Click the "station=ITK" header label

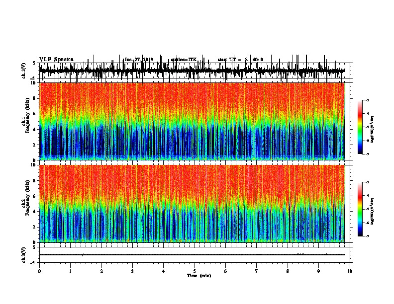pos(184,60)
